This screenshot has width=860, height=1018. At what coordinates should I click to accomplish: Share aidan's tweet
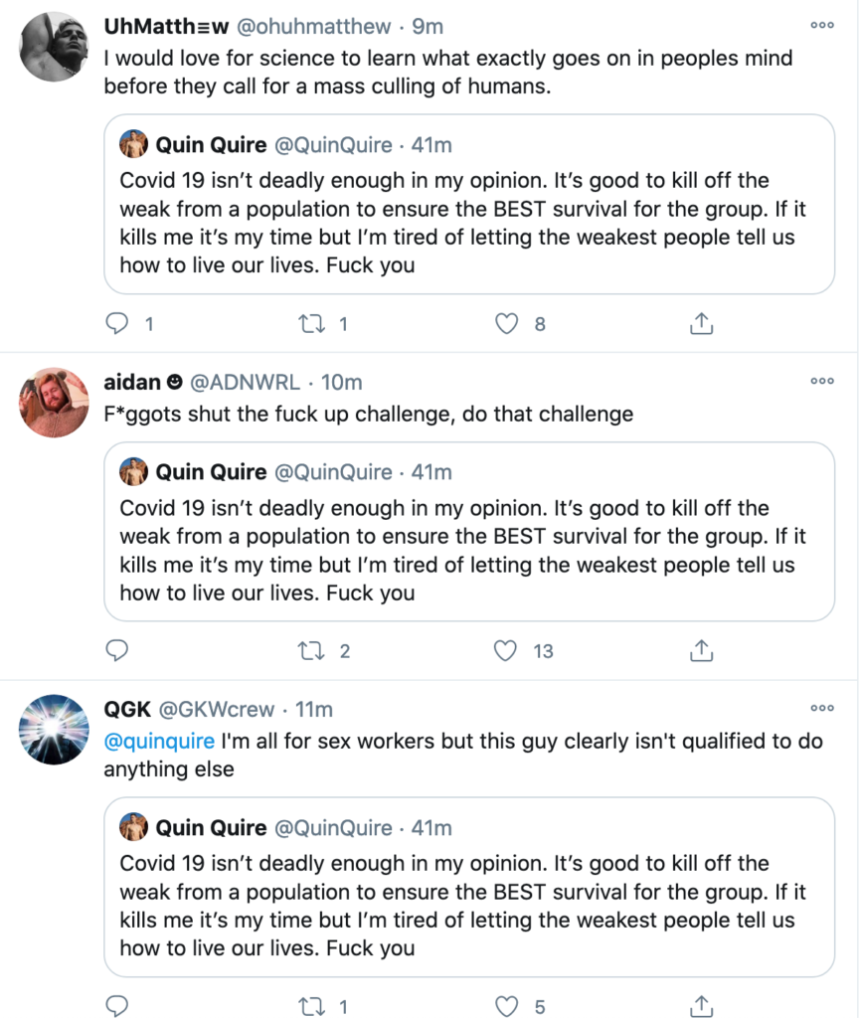pyautogui.click(x=701, y=650)
